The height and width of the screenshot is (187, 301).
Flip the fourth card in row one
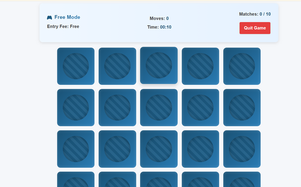[200, 66]
